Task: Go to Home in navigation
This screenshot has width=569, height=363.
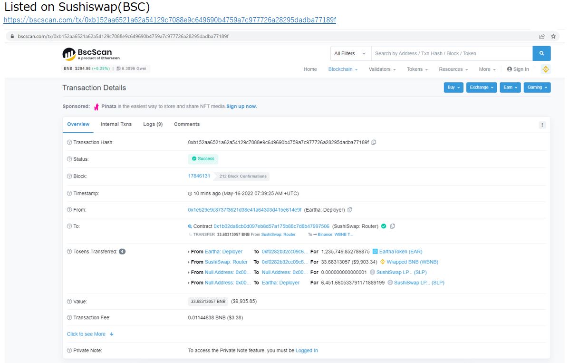Action: [x=310, y=69]
